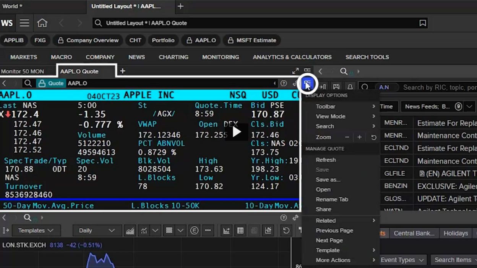477x268 pixels.
Task: Expand the Toolbar submenu
Action: 326,107
